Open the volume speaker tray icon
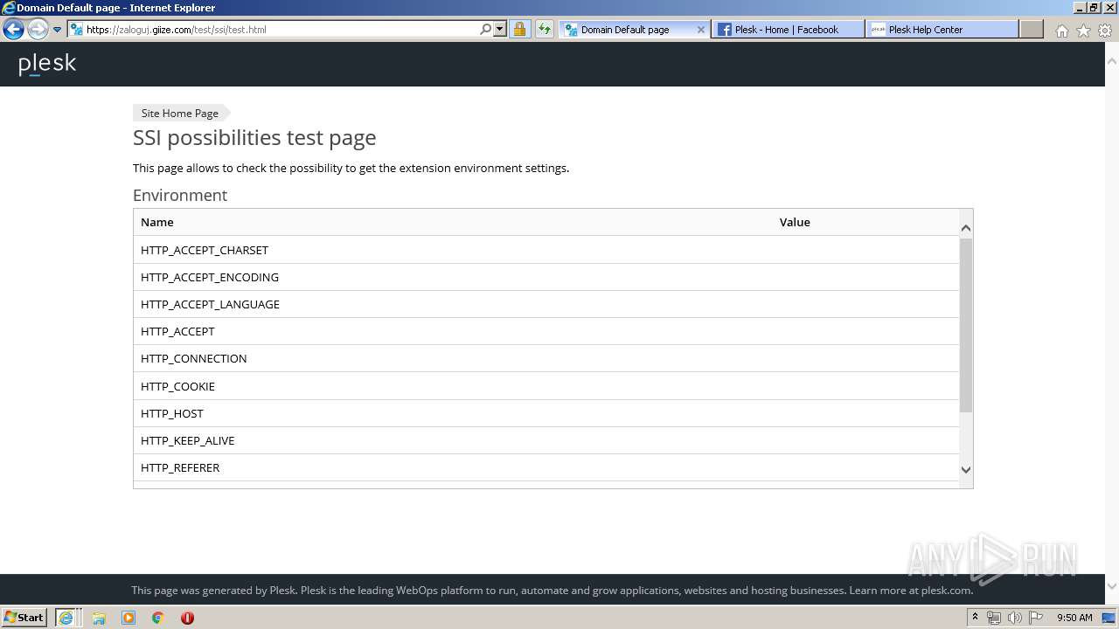This screenshot has width=1119, height=629. (x=1014, y=618)
